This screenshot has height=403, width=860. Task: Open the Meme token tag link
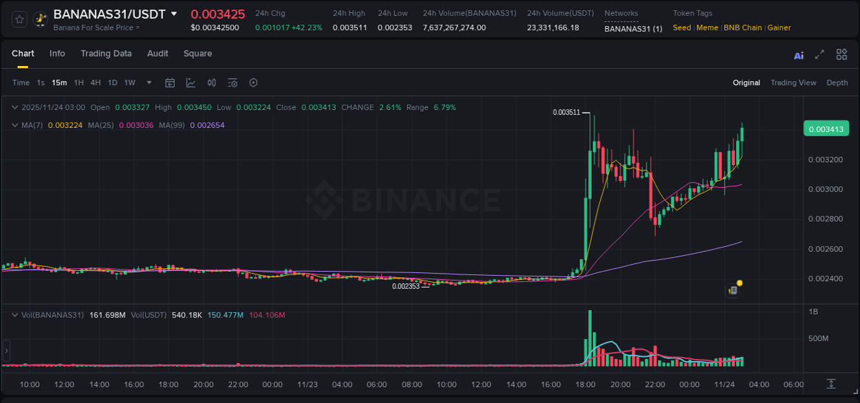point(707,28)
